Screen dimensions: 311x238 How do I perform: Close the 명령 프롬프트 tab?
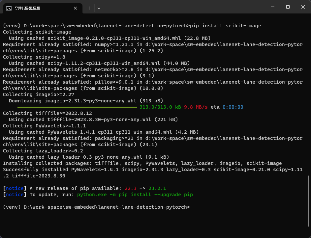tap(76, 8)
